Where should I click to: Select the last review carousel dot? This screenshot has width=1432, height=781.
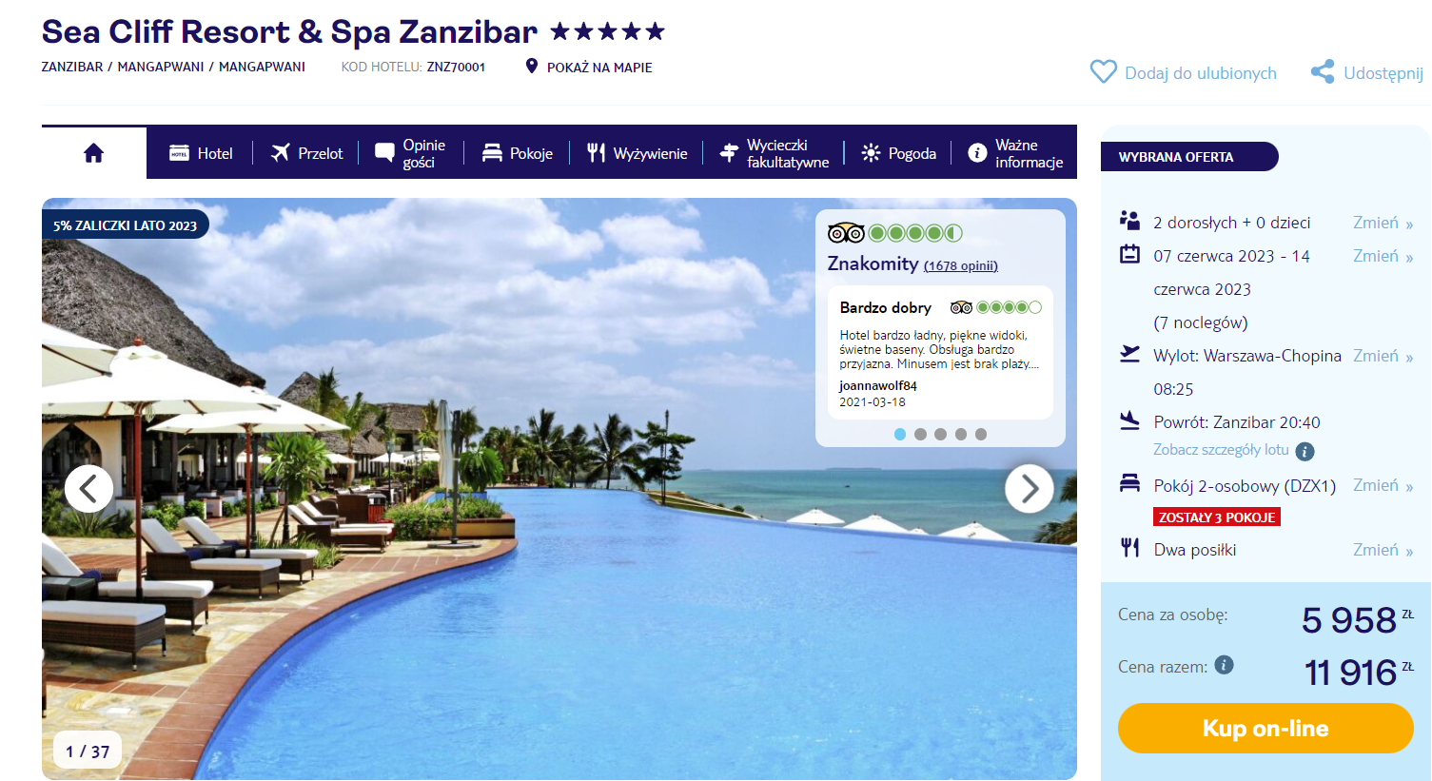(x=981, y=434)
